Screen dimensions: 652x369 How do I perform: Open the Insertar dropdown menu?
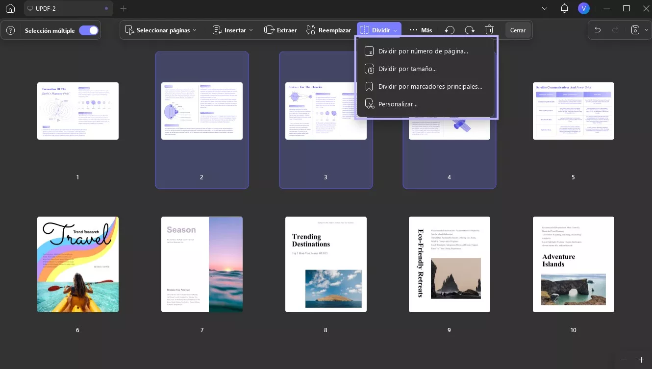pos(233,30)
